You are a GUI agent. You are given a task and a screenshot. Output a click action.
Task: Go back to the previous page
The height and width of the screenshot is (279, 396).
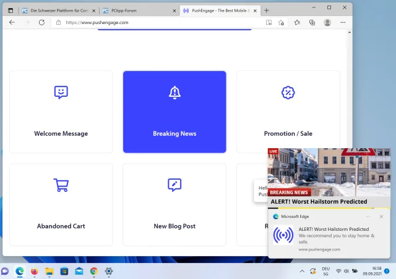pos(12,22)
